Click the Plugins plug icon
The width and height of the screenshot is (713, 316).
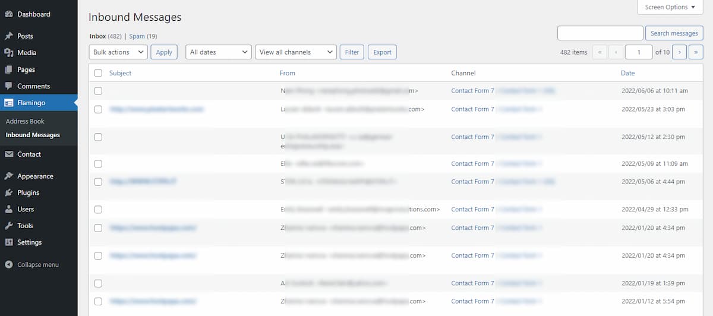point(9,193)
